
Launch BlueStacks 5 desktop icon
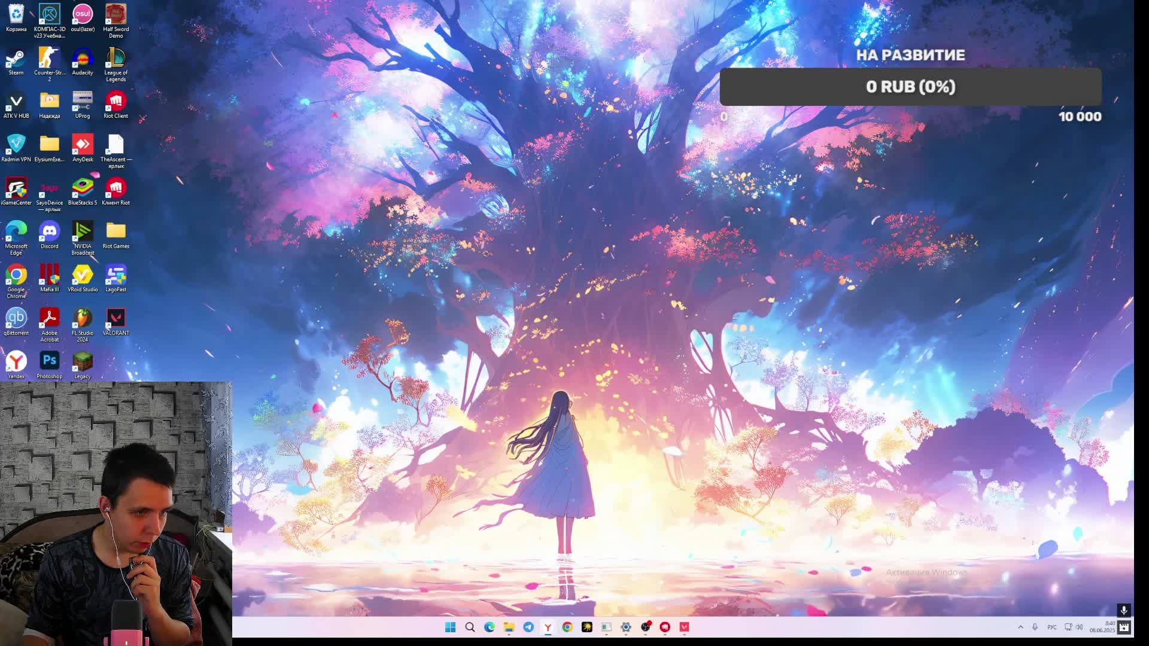point(83,192)
